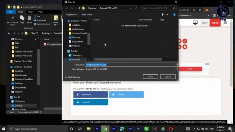Sort by Name column in Save As

click(97, 19)
